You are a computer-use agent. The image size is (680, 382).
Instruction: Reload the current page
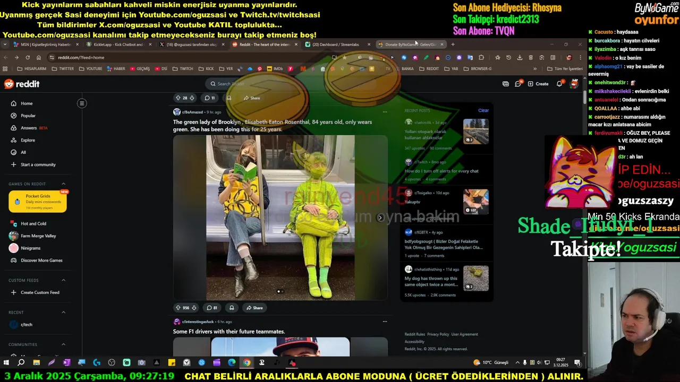tap(28, 57)
